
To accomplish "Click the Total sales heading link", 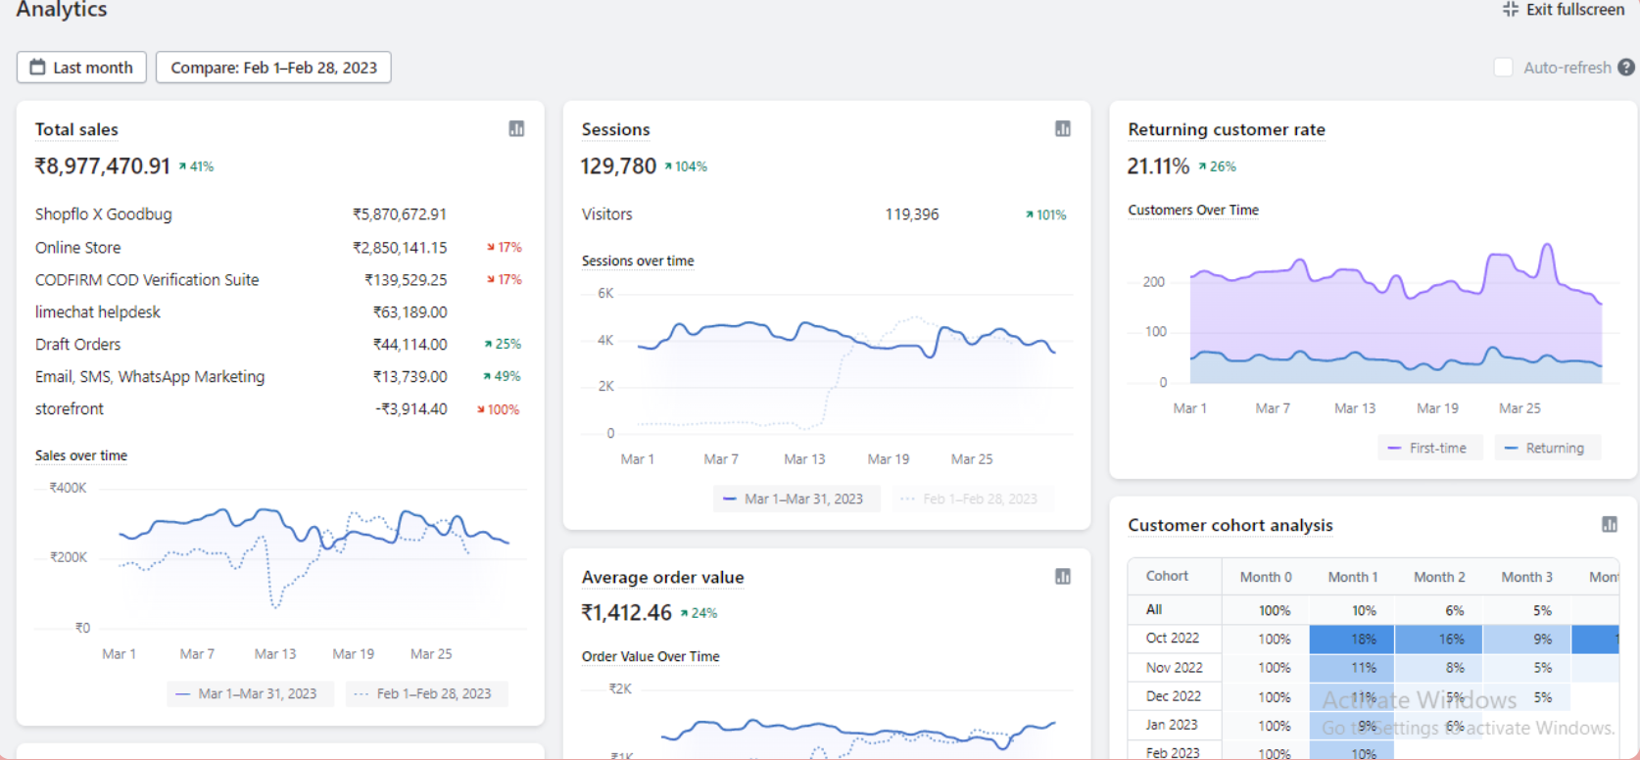I will point(76,129).
